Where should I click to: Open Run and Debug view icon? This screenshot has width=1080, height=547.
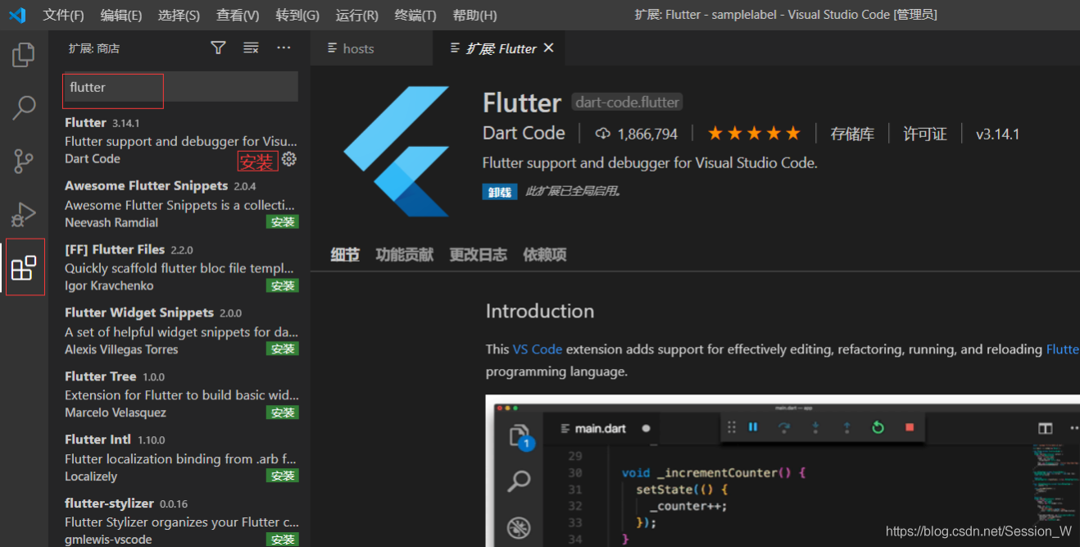24,214
